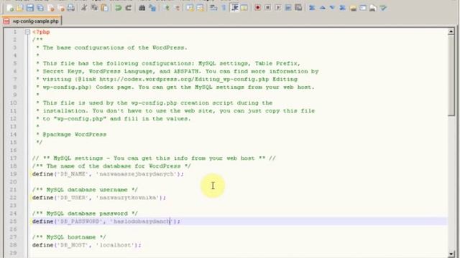The width and height of the screenshot is (460, 258).
Task: Click the Close current file icon
Action: click(51, 8)
